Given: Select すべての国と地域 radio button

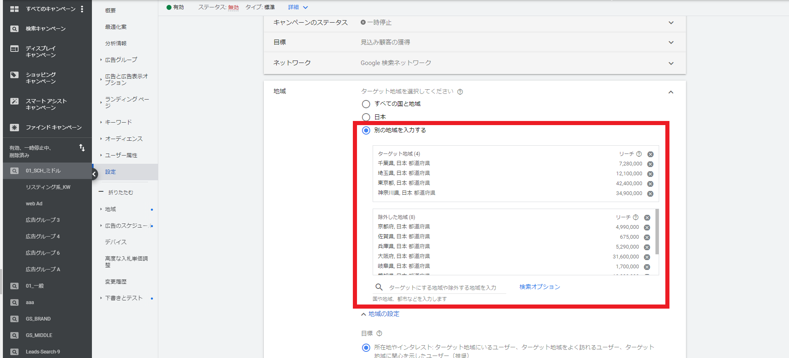Looking at the screenshot, I should pos(366,104).
